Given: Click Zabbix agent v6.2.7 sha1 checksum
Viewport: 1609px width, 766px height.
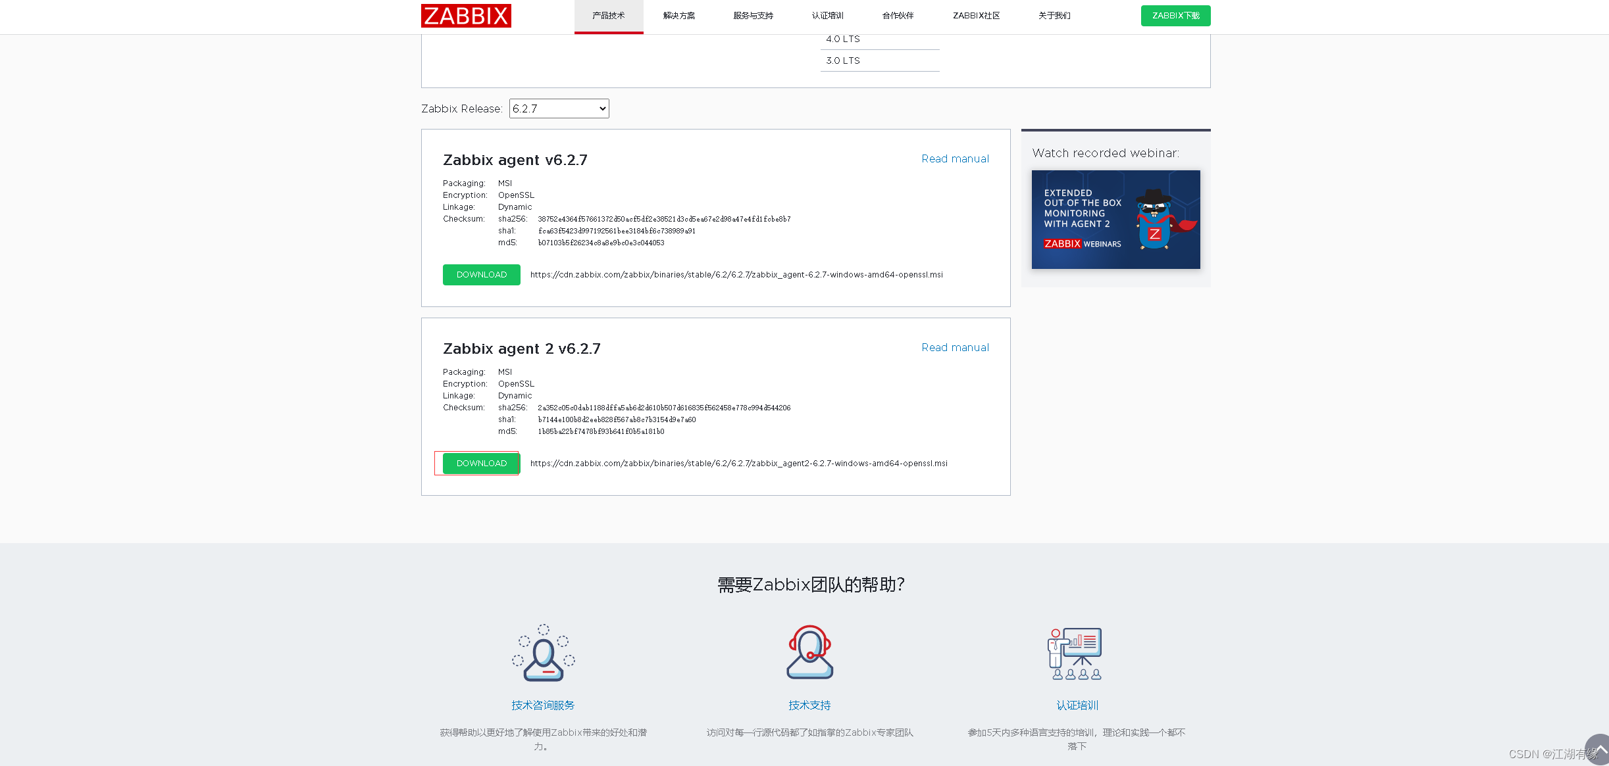Looking at the screenshot, I should (617, 231).
